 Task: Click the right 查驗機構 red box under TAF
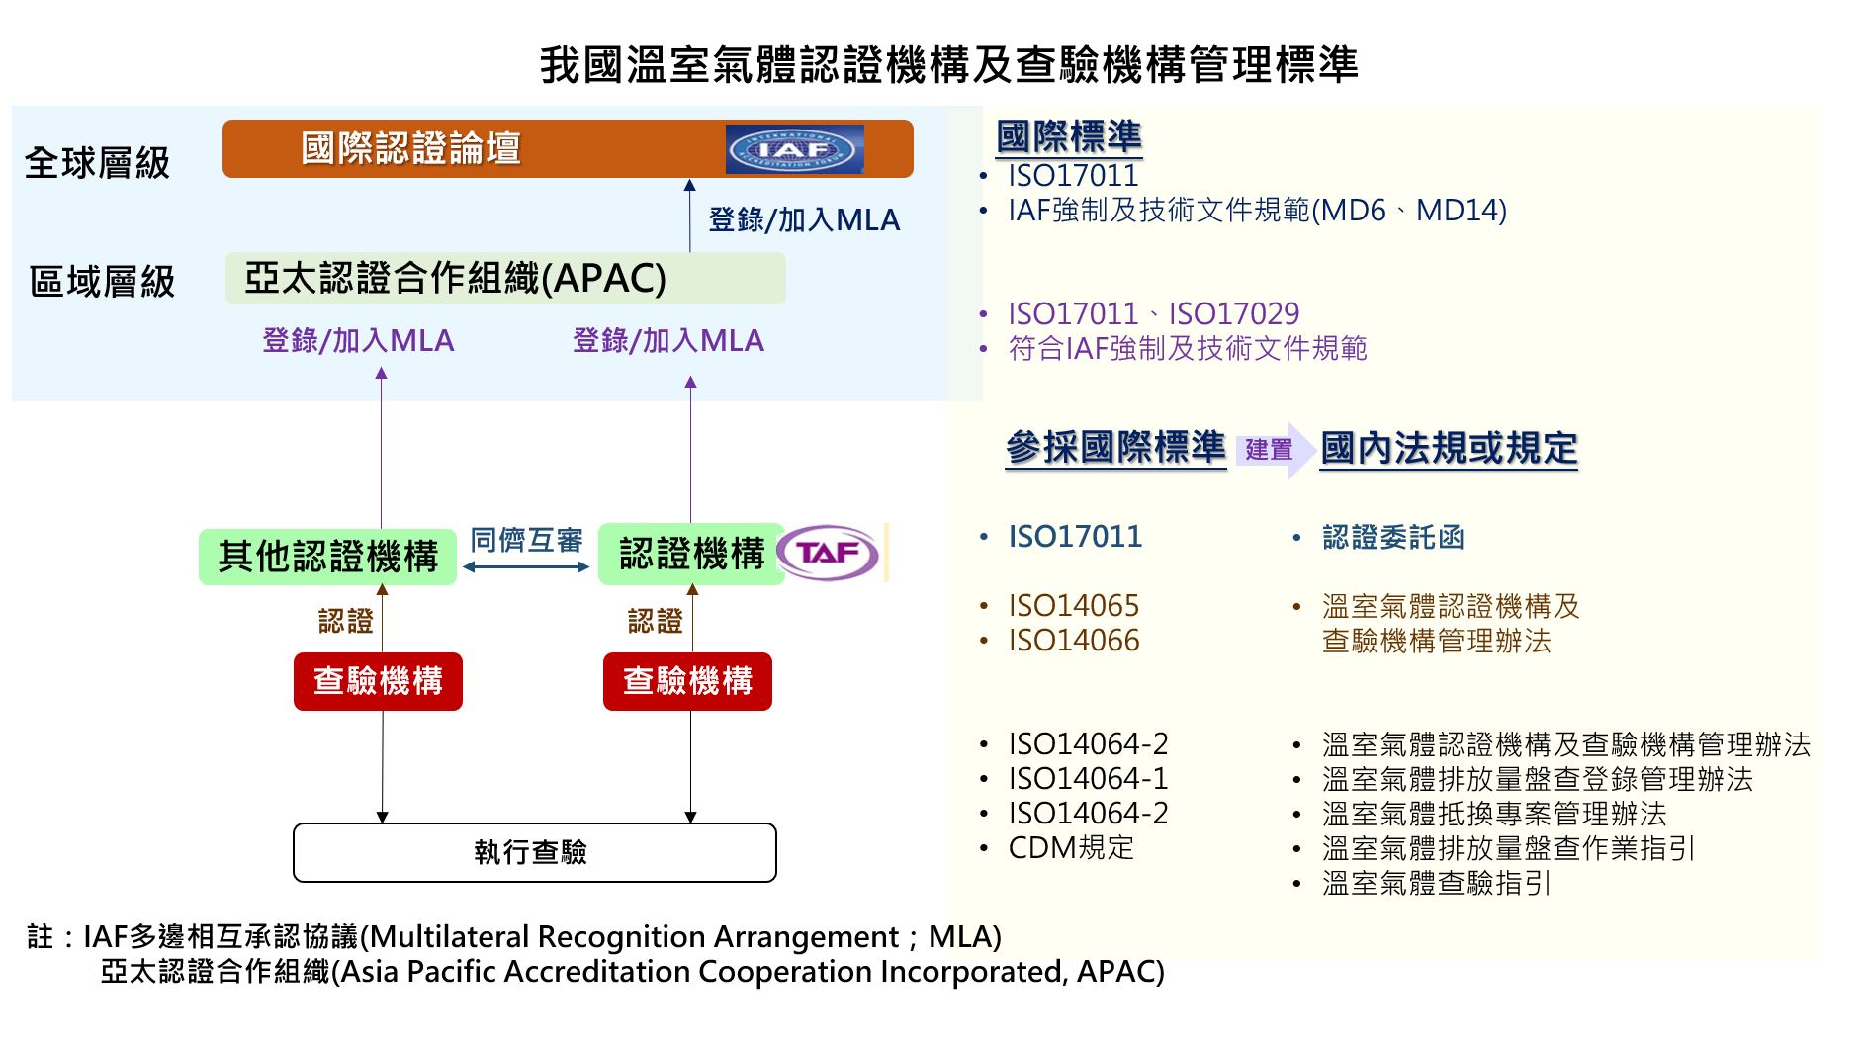687,681
